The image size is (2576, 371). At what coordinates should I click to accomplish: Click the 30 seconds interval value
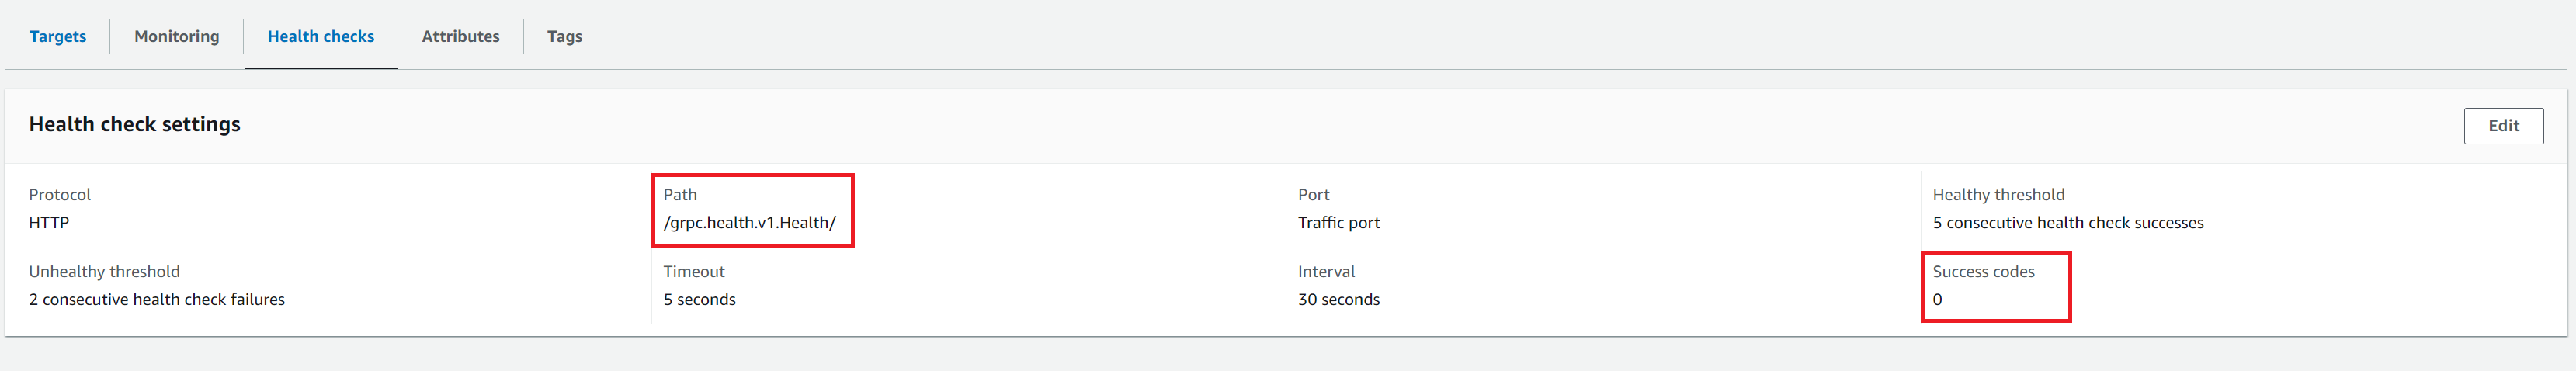coord(1338,300)
